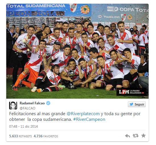Open the #RiverCampeon hashtag
The width and height of the screenshot is (156, 145).
[x=89, y=119]
